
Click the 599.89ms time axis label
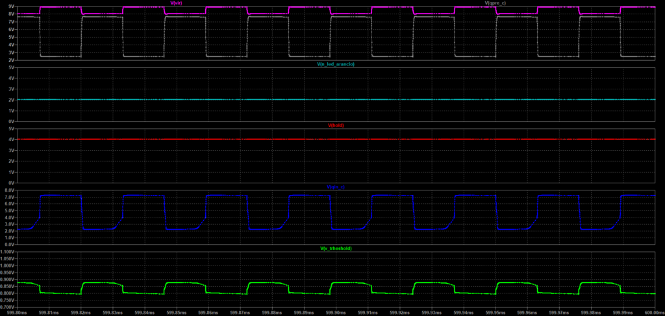[304, 313]
